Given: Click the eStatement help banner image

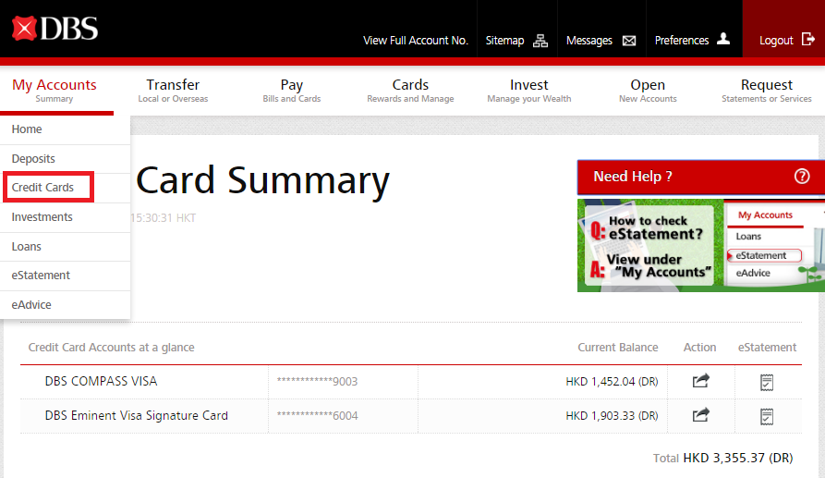Looking at the screenshot, I should coord(699,245).
